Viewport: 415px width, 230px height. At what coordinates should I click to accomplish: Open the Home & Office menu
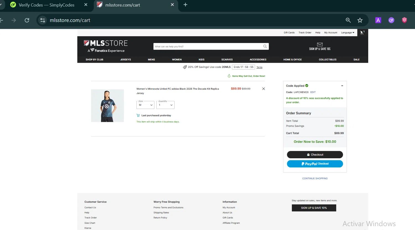292,60
